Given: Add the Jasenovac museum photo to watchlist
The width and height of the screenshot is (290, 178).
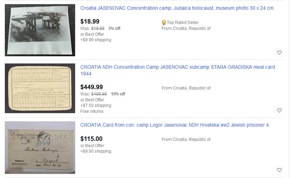Looking at the screenshot, I should [279, 53].
